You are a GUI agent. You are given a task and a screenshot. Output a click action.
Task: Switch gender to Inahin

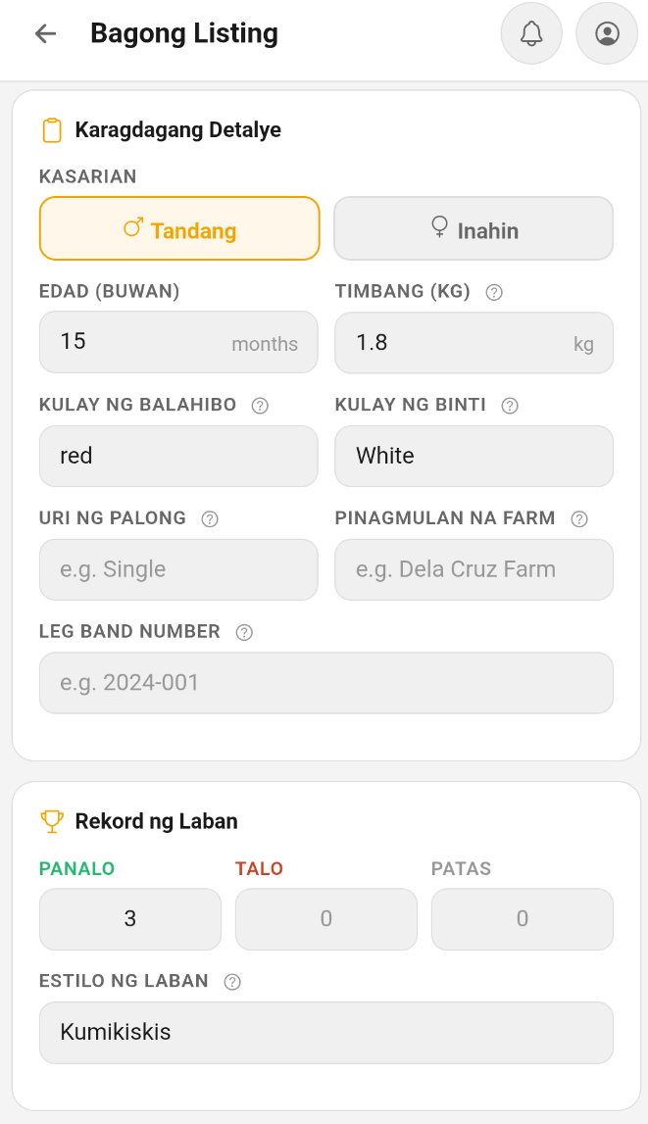pyautogui.click(x=474, y=228)
